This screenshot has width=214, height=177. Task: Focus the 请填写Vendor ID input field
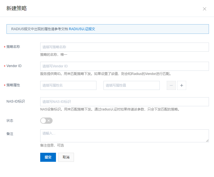(124, 66)
